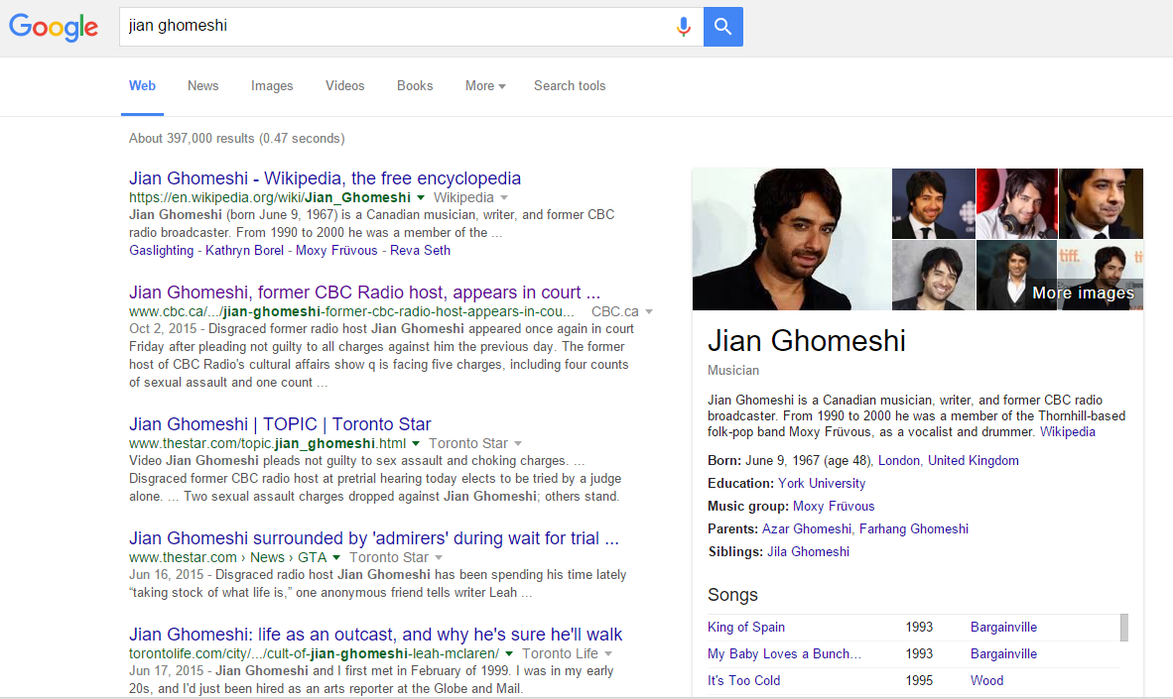Open the song It's Too Cold

pyautogui.click(x=743, y=681)
